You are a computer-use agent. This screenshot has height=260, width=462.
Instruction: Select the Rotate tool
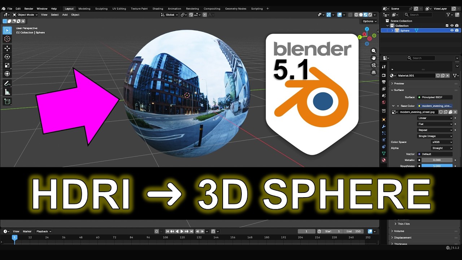tap(7, 57)
